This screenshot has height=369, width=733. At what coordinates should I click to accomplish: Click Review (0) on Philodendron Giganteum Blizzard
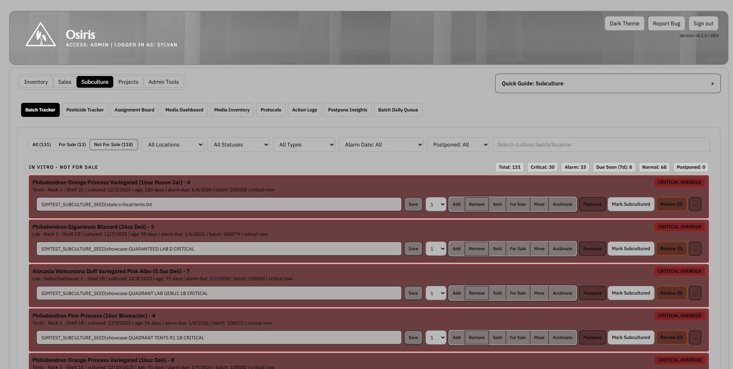(x=671, y=249)
